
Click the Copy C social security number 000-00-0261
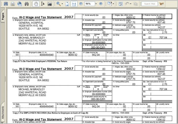[98, 99]
